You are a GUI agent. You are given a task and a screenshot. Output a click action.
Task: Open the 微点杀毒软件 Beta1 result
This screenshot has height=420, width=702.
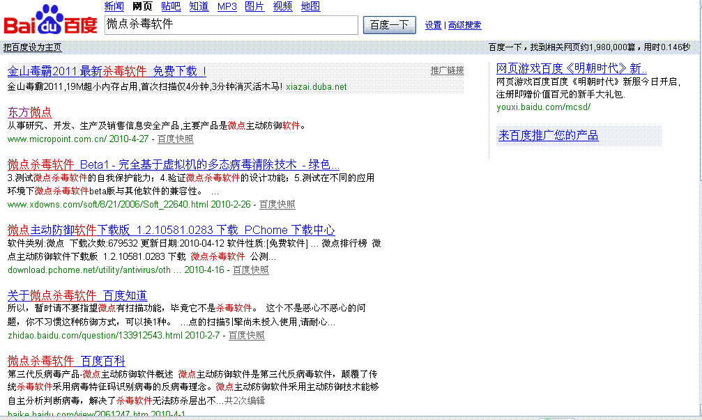[174, 164]
